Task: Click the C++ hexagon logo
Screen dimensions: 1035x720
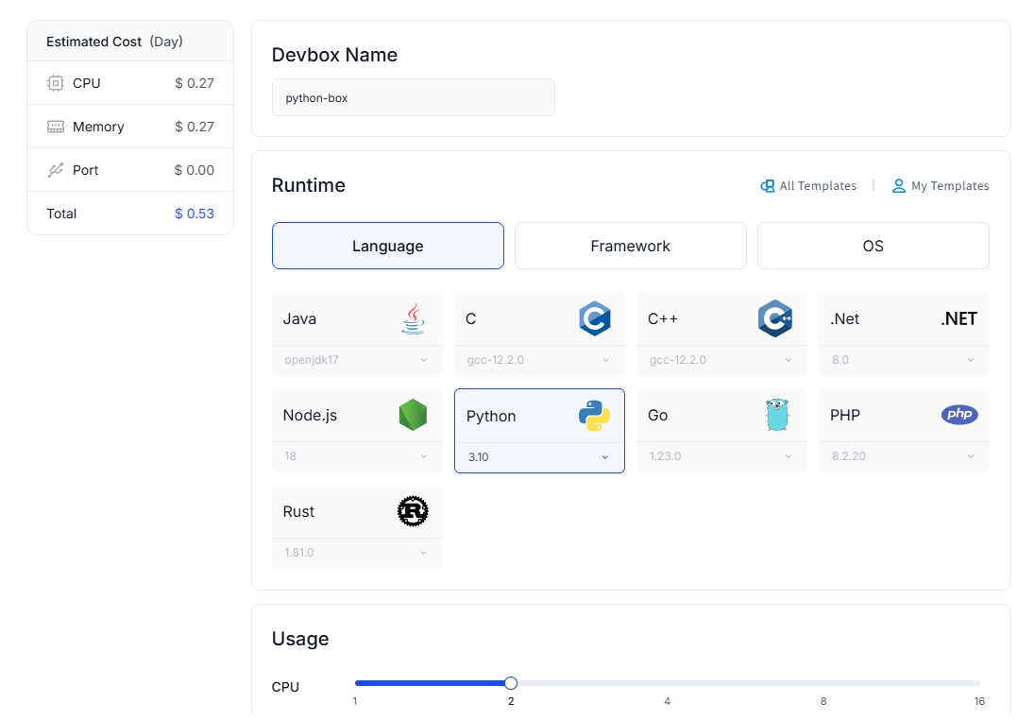Action: pyautogui.click(x=775, y=318)
